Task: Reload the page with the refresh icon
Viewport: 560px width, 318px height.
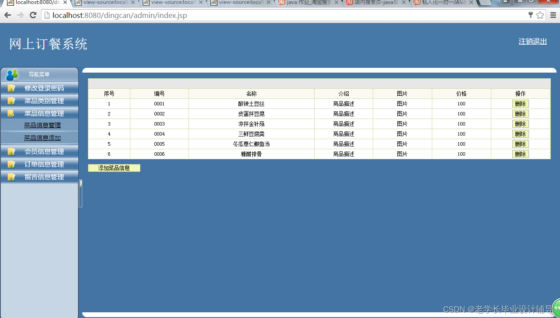Action: 33,15
